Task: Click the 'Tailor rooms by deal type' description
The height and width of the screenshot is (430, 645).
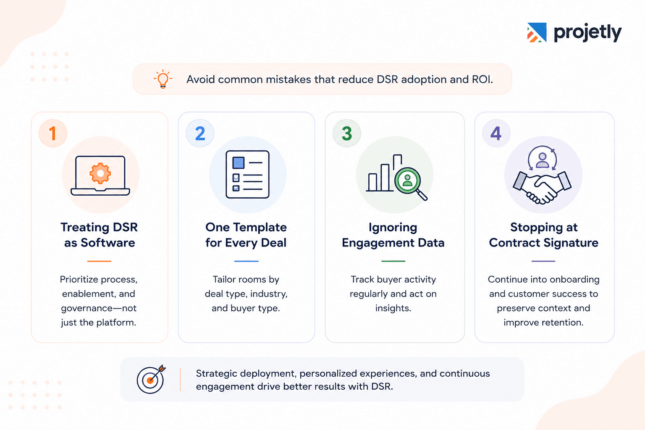Action: click(246, 294)
